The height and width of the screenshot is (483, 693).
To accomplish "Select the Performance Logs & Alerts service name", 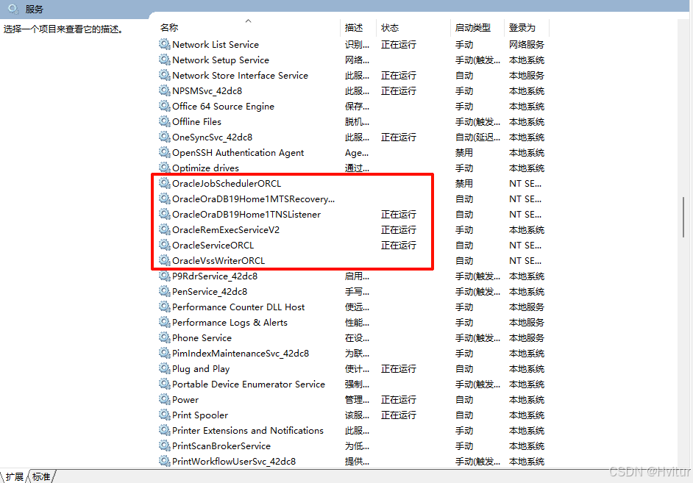I will pyautogui.click(x=230, y=323).
